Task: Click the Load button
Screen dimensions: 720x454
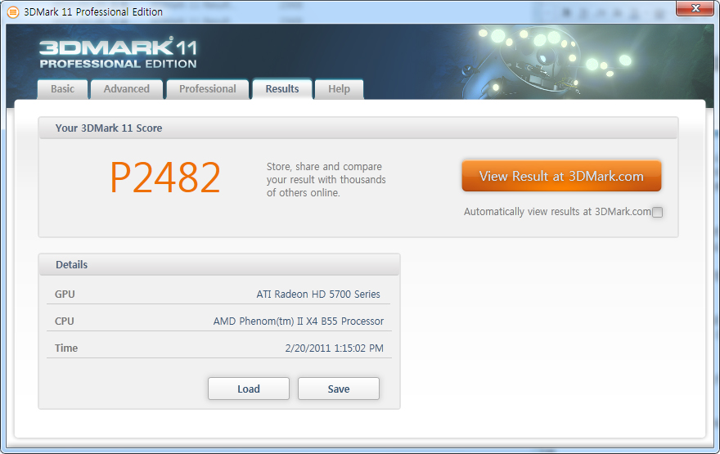Action: [x=249, y=389]
